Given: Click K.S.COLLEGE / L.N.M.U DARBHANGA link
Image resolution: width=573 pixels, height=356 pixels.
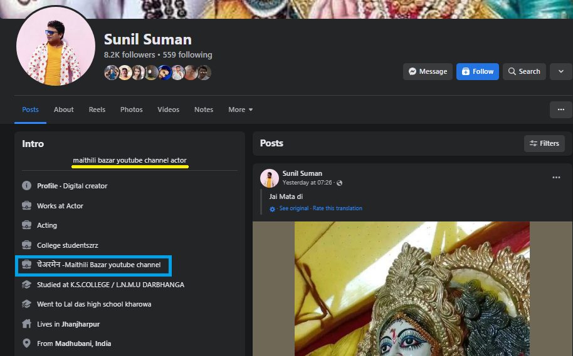Looking at the screenshot, I should coord(127,285).
